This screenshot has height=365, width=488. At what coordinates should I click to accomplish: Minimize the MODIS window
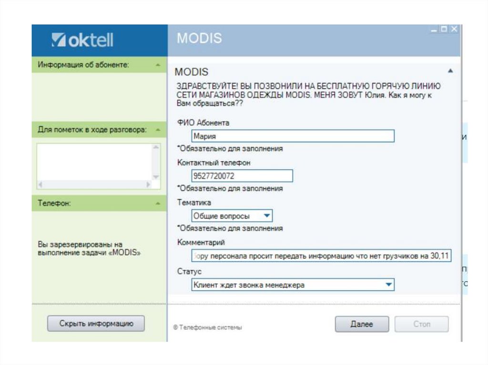(434, 30)
